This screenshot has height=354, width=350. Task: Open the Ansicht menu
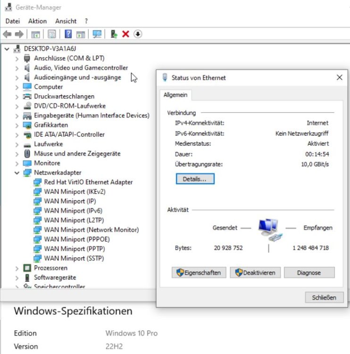point(66,21)
